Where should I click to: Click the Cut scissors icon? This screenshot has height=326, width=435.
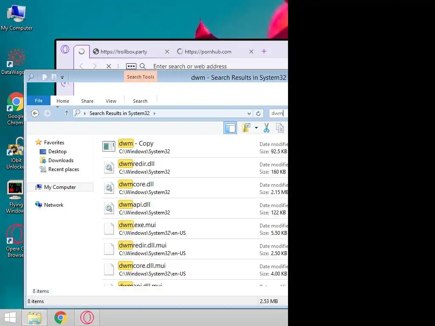(267, 128)
